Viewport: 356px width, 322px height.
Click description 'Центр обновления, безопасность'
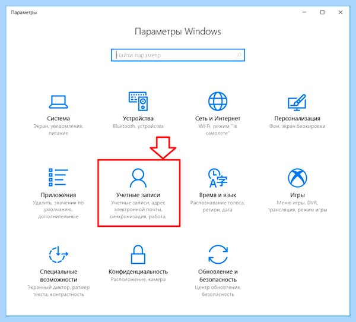pyautogui.click(x=218, y=291)
